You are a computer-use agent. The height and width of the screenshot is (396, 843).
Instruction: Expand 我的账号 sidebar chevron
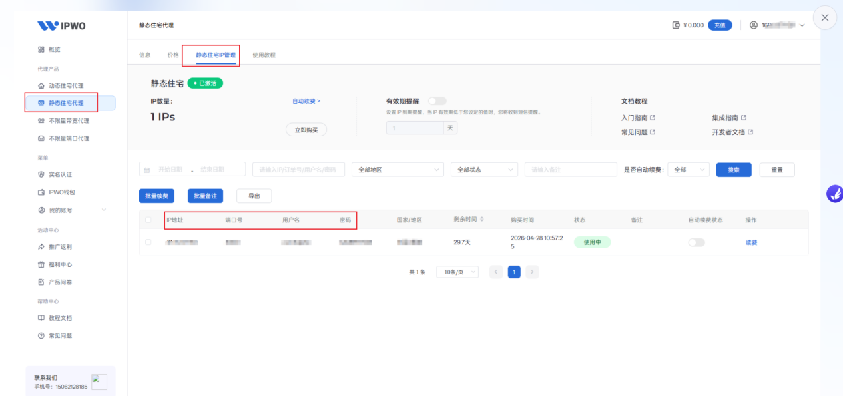[104, 210]
